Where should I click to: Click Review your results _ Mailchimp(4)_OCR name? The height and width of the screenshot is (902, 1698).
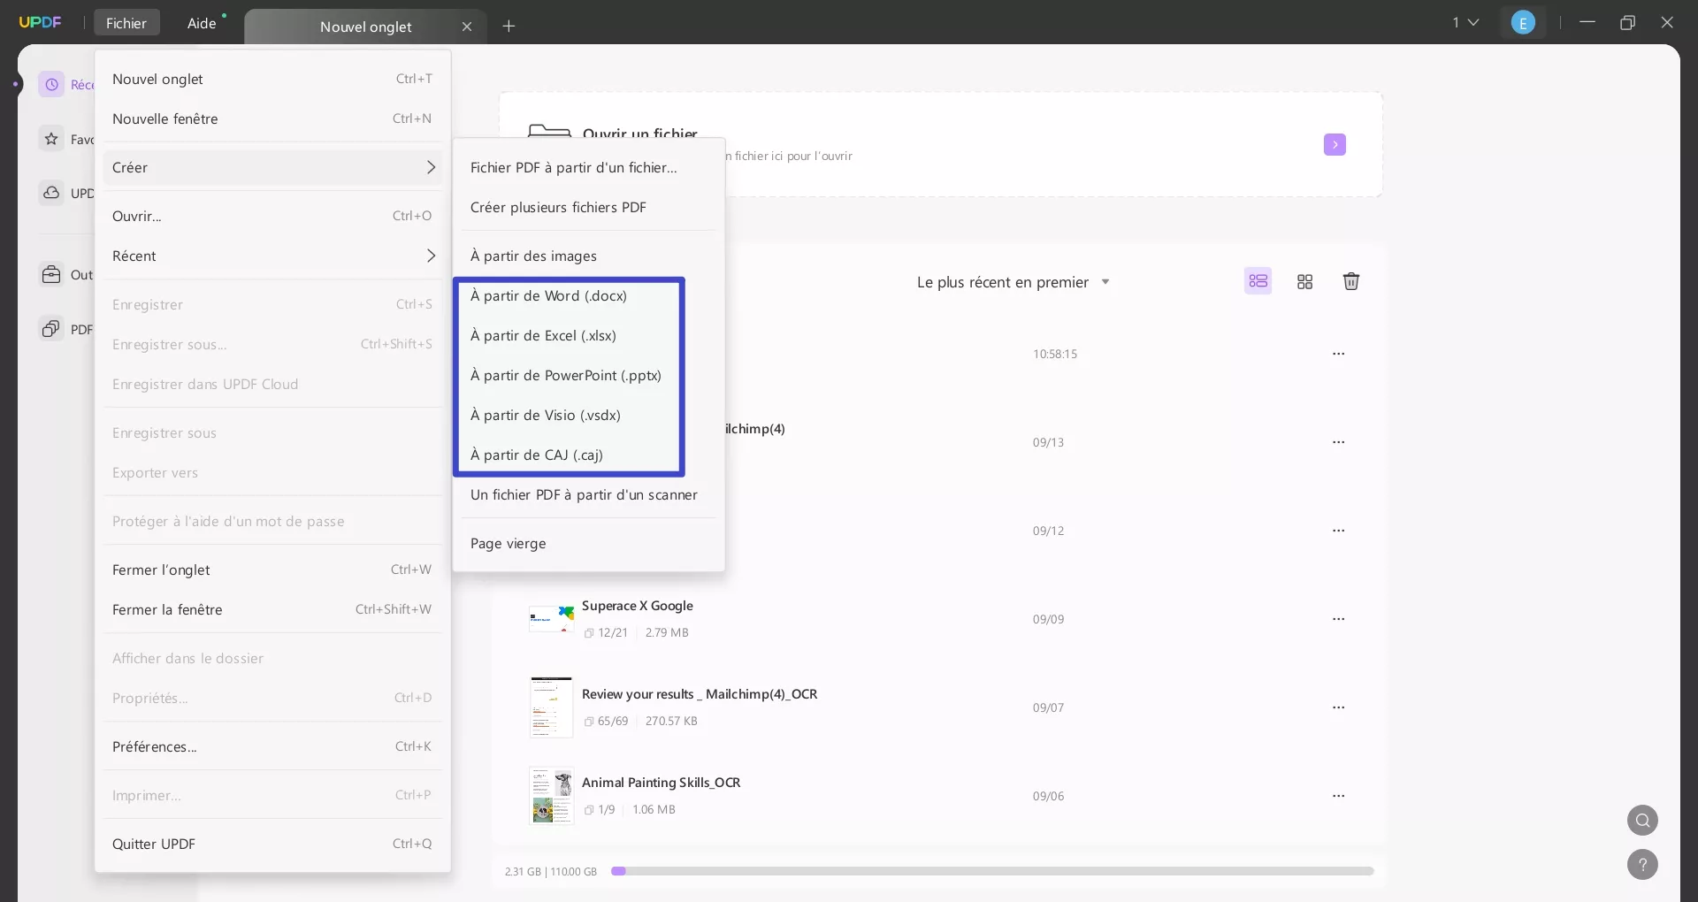[x=700, y=694]
